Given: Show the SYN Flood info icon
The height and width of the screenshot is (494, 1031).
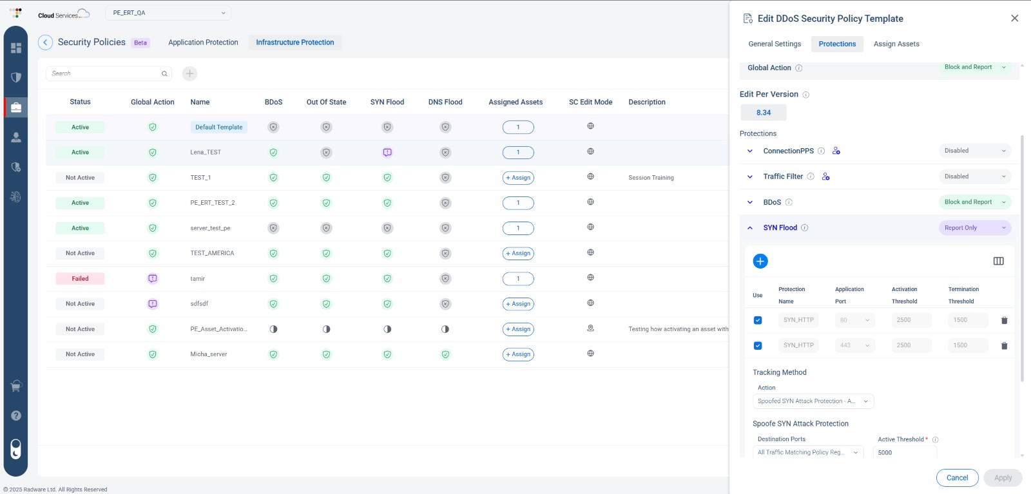Looking at the screenshot, I should pyautogui.click(x=804, y=228).
